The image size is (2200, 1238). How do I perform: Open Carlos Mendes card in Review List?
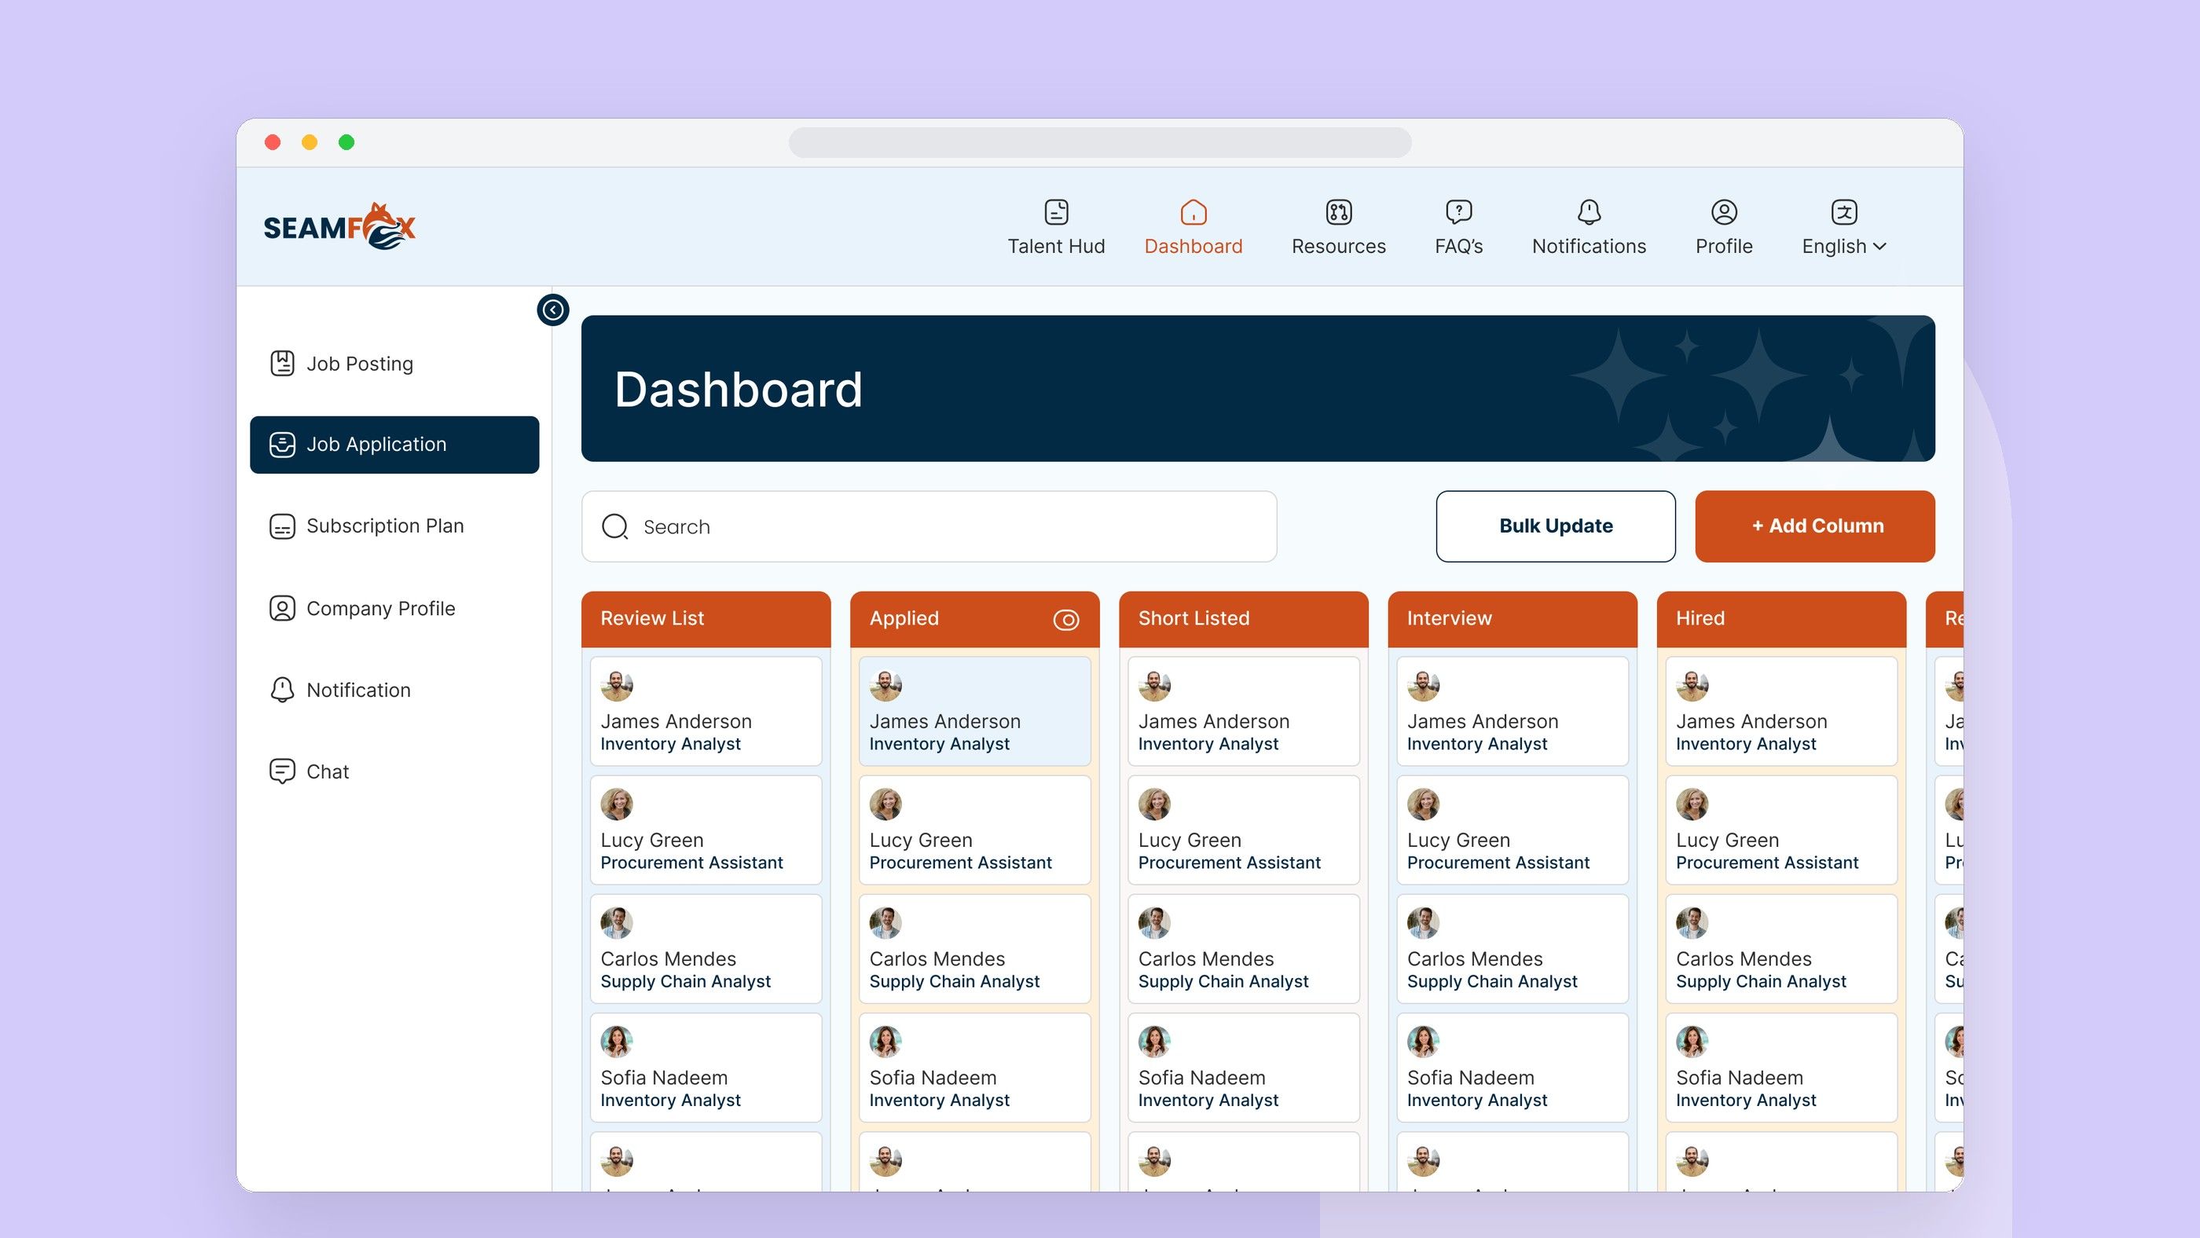706,949
